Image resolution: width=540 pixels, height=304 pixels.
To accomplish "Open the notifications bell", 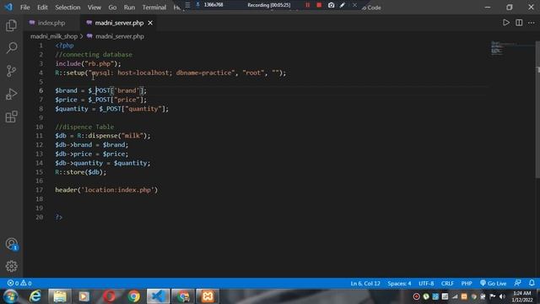I will 532,283.
